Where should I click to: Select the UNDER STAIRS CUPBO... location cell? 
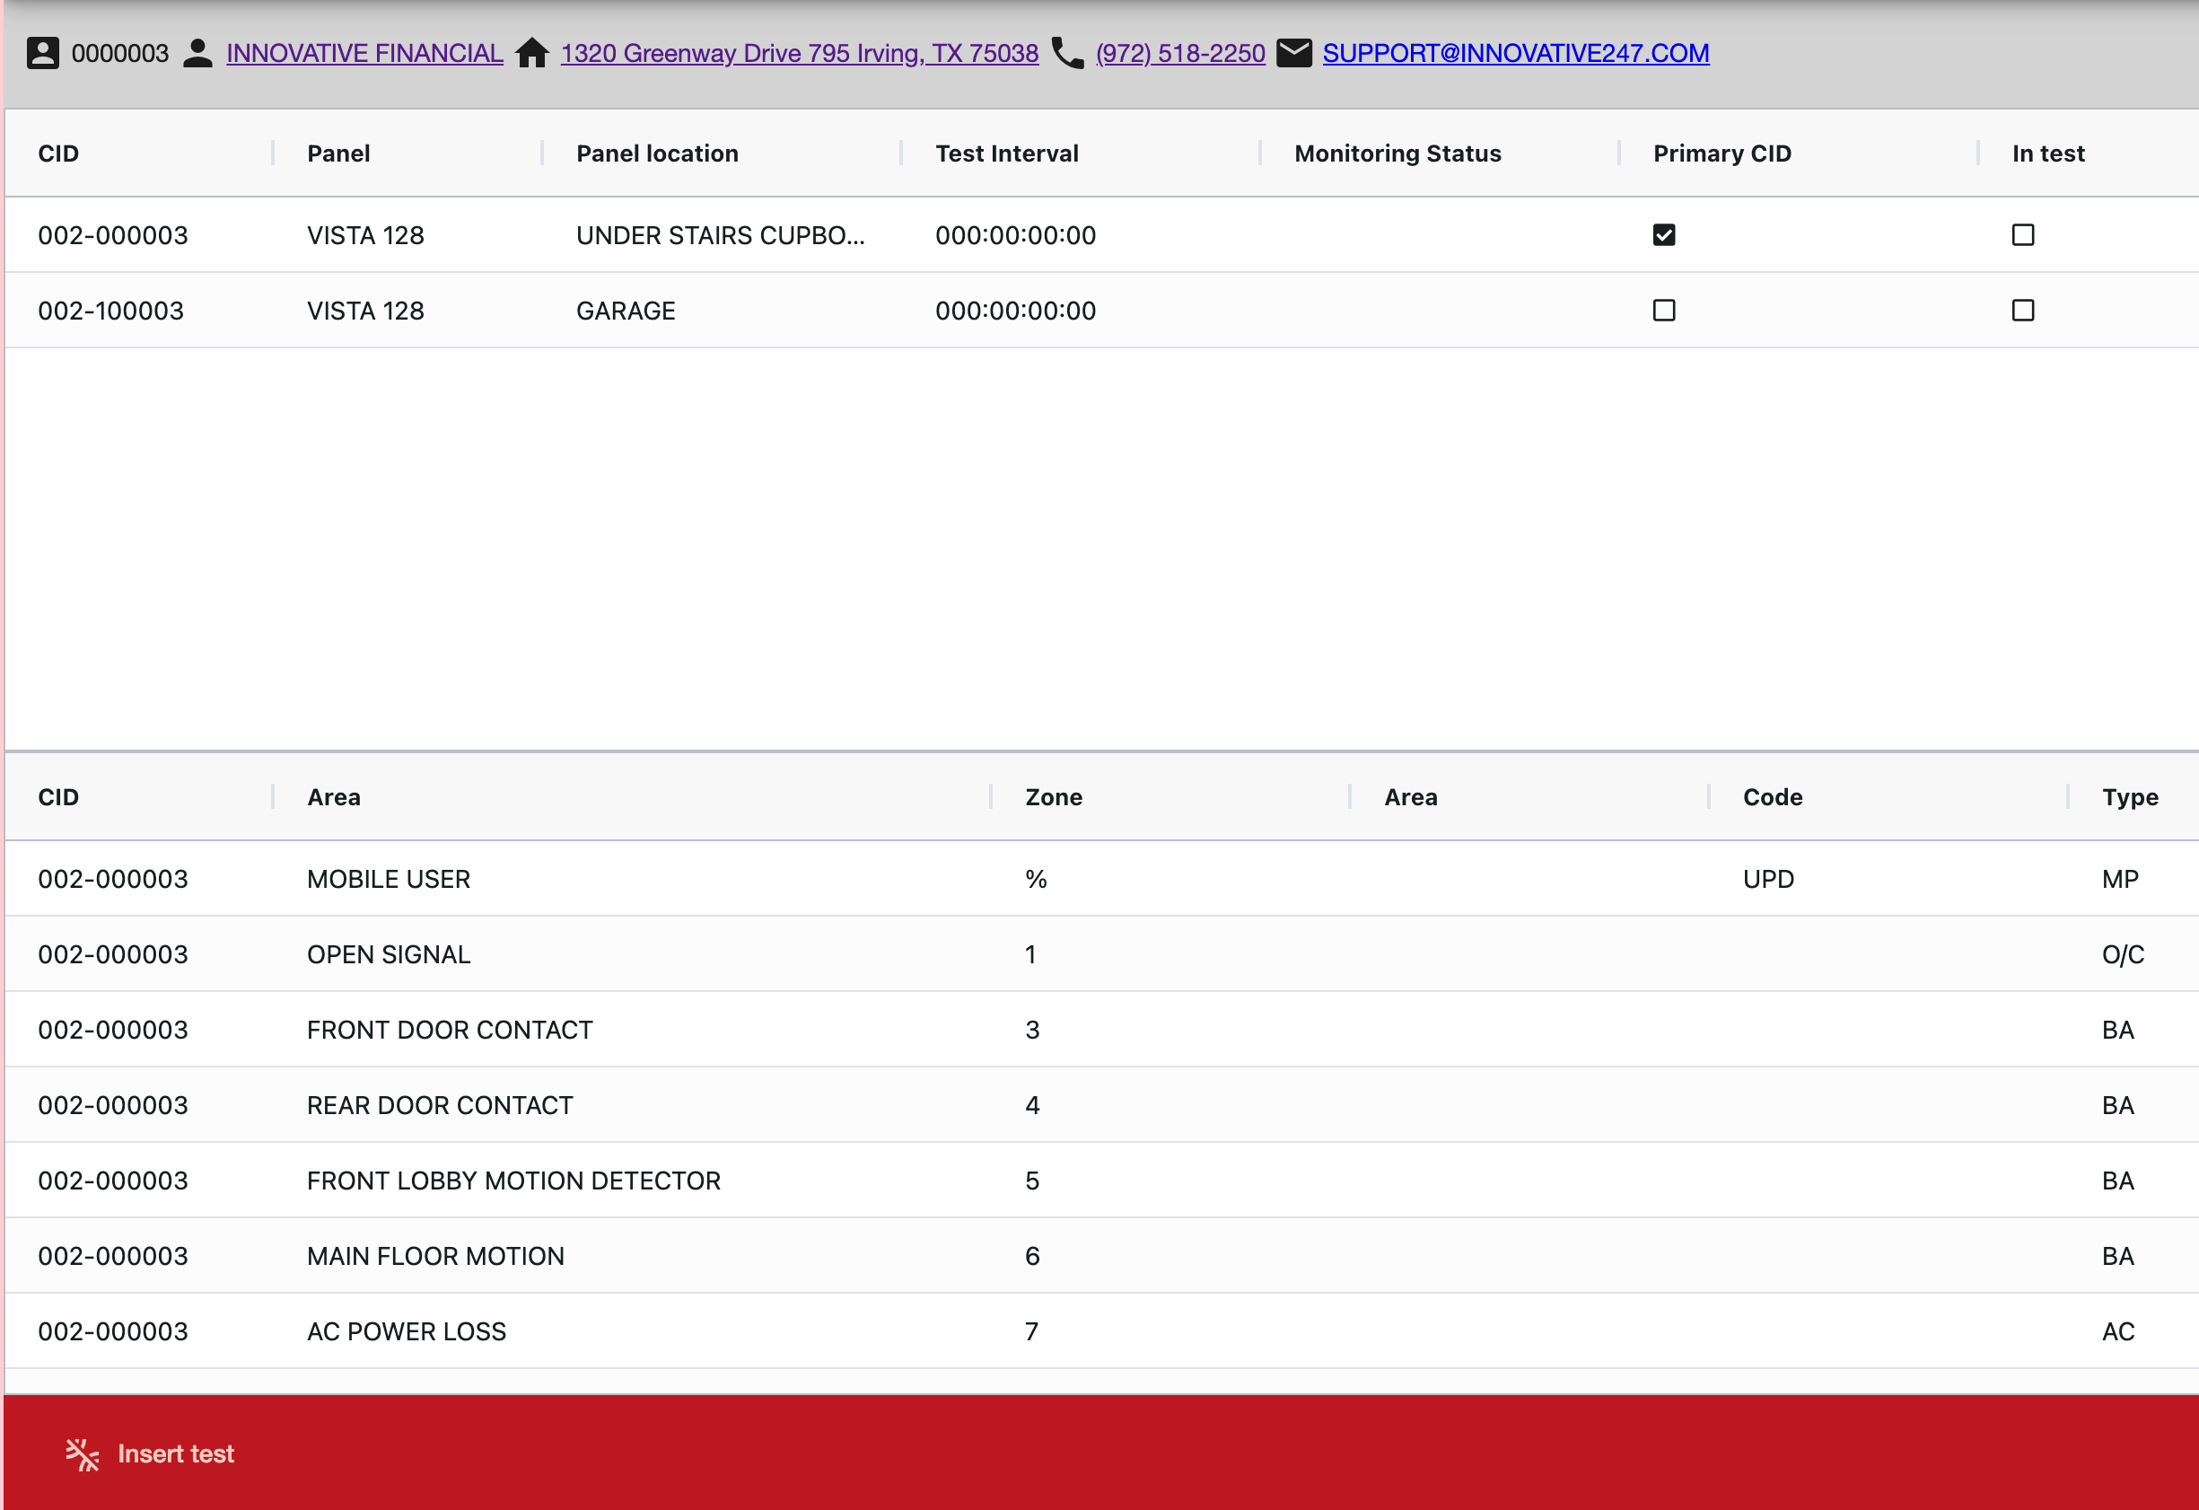(x=720, y=235)
